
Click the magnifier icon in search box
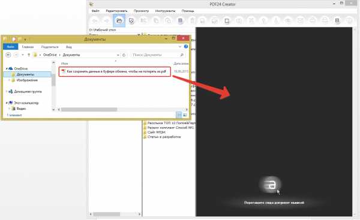click(182, 55)
